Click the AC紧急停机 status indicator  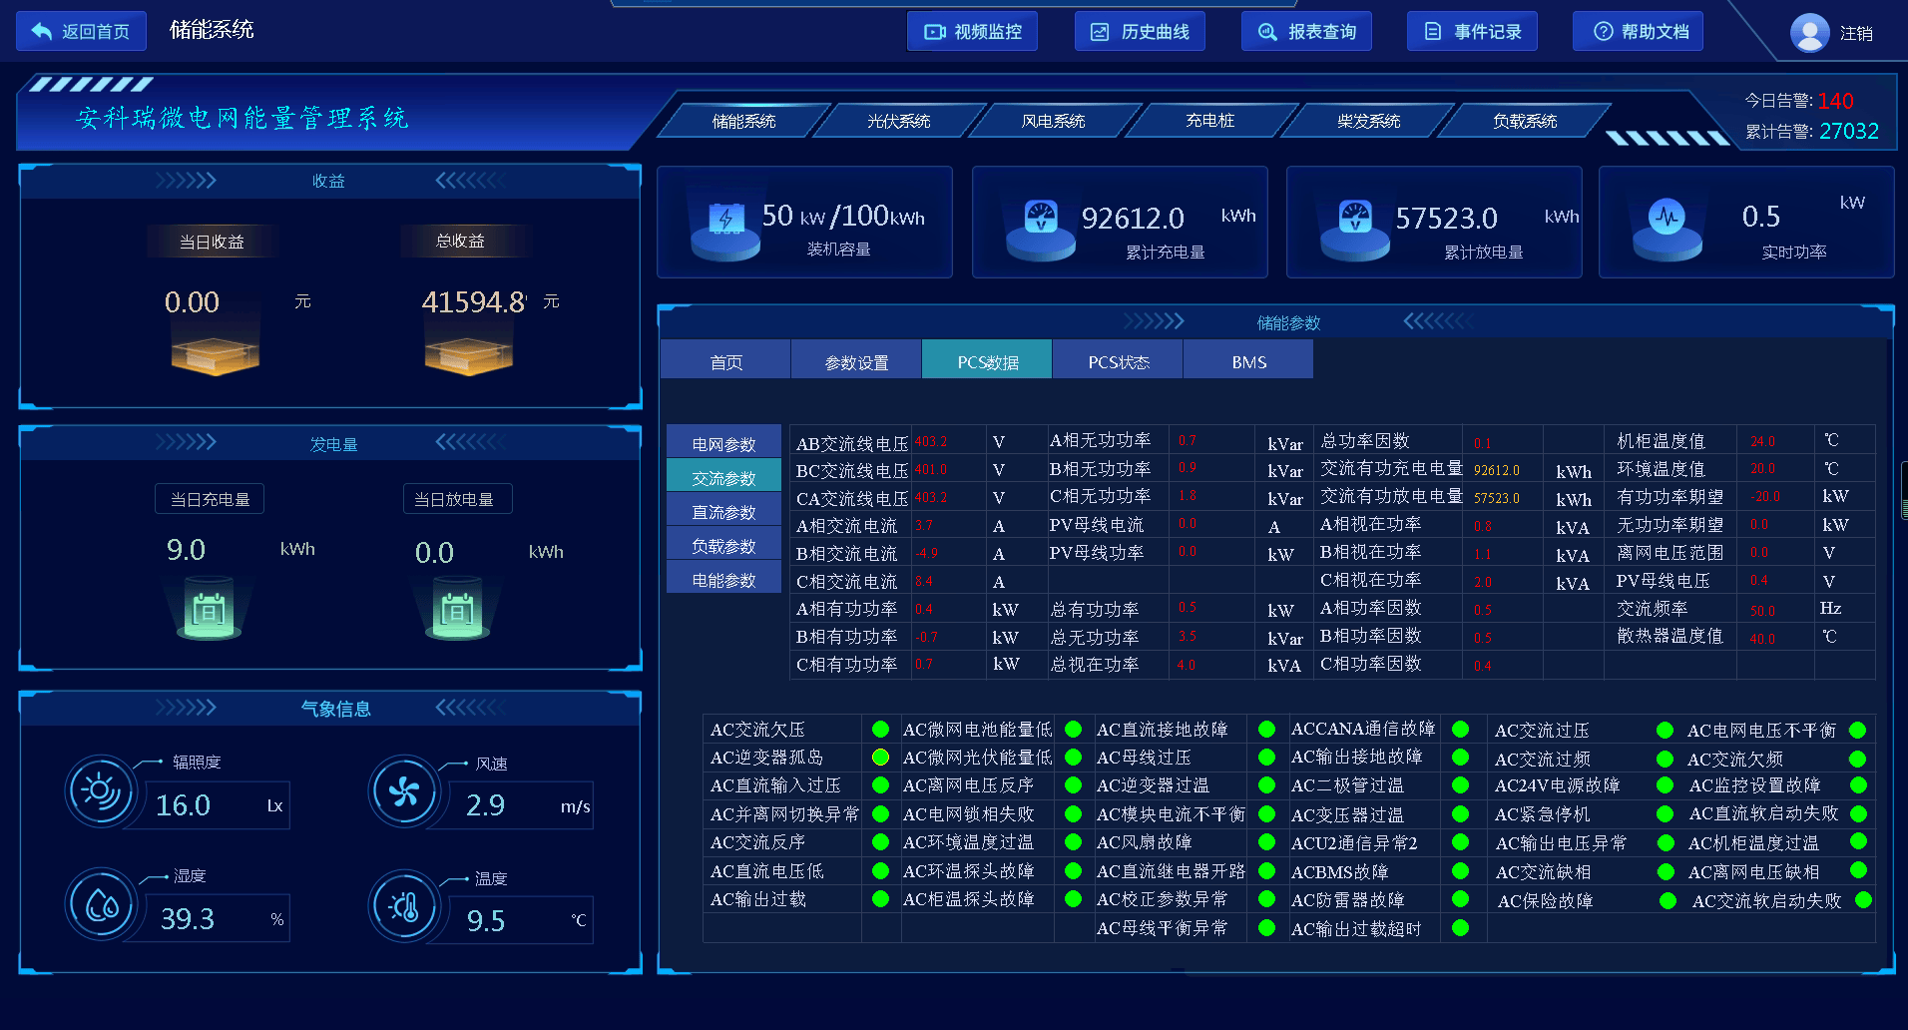[1665, 814]
